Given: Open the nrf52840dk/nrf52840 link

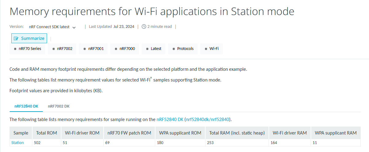Looking at the screenshot, I should pyautogui.click(x=207, y=119).
